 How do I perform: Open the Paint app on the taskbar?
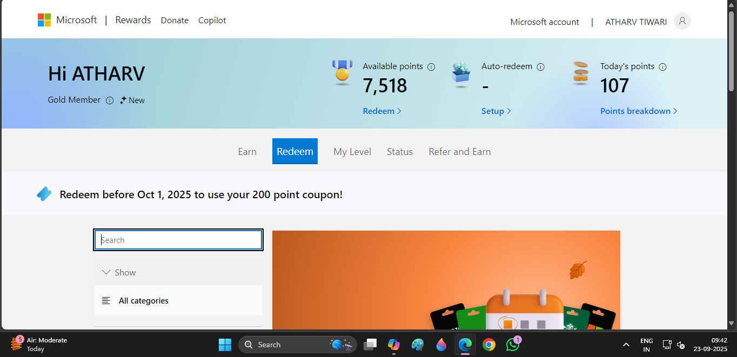pos(418,345)
